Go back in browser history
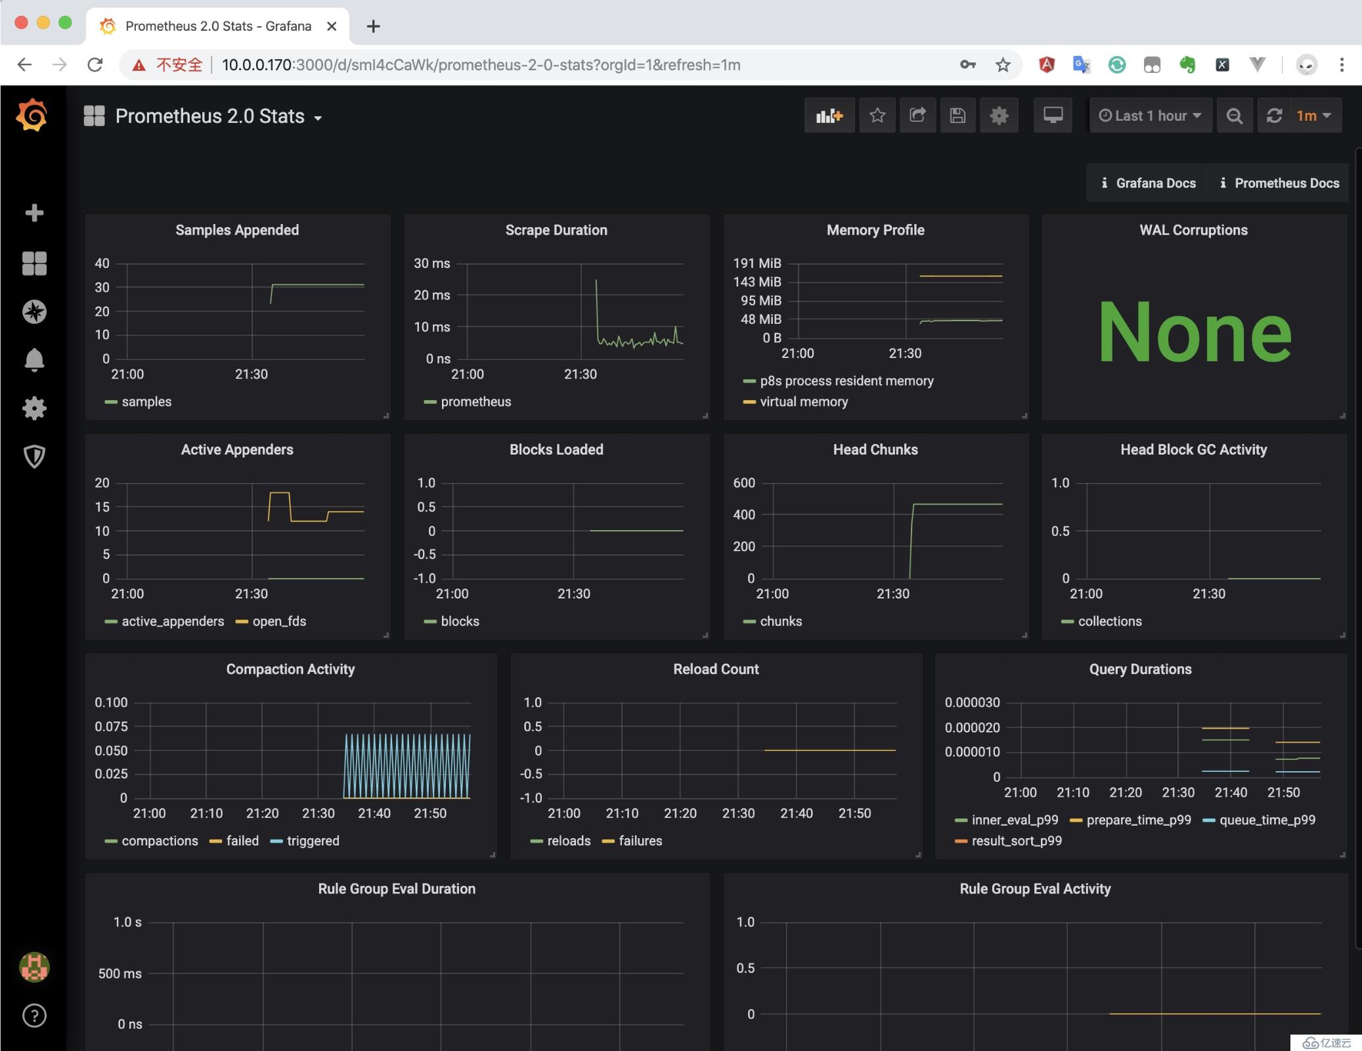This screenshot has width=1362, height=1051. click(x=24, y=64)
